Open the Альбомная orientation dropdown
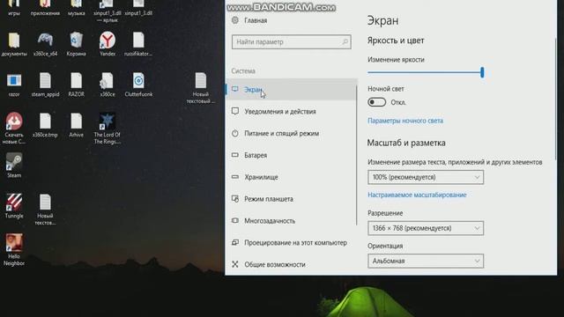This screenshot has width=564, height=317. [426, 261]
